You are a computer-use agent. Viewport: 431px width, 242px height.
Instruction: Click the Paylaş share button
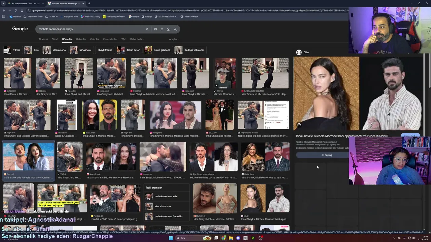[x=326, y=155]
